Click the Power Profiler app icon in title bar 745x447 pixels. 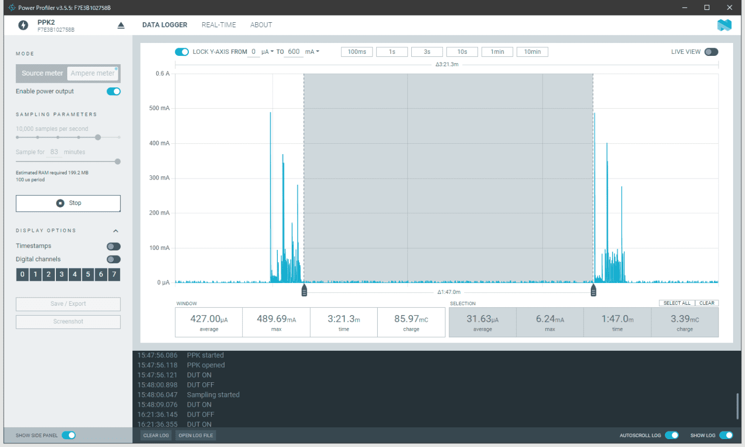click(x=11, y=8)
